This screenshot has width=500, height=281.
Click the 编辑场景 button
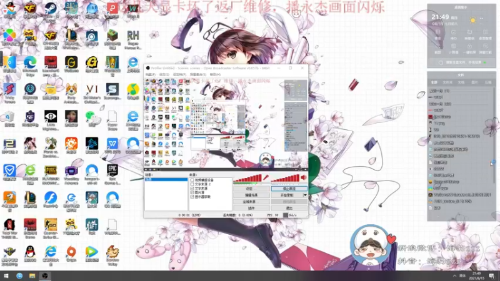251,195
